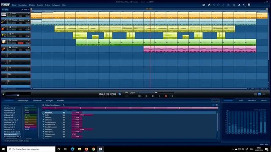This screenshot has width=271, height=152.
Task: Select the Drums instrument color swatch
Action: [x=30, y=115]
